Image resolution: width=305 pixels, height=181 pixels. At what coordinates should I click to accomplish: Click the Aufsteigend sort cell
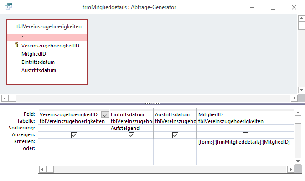point(131,128)
